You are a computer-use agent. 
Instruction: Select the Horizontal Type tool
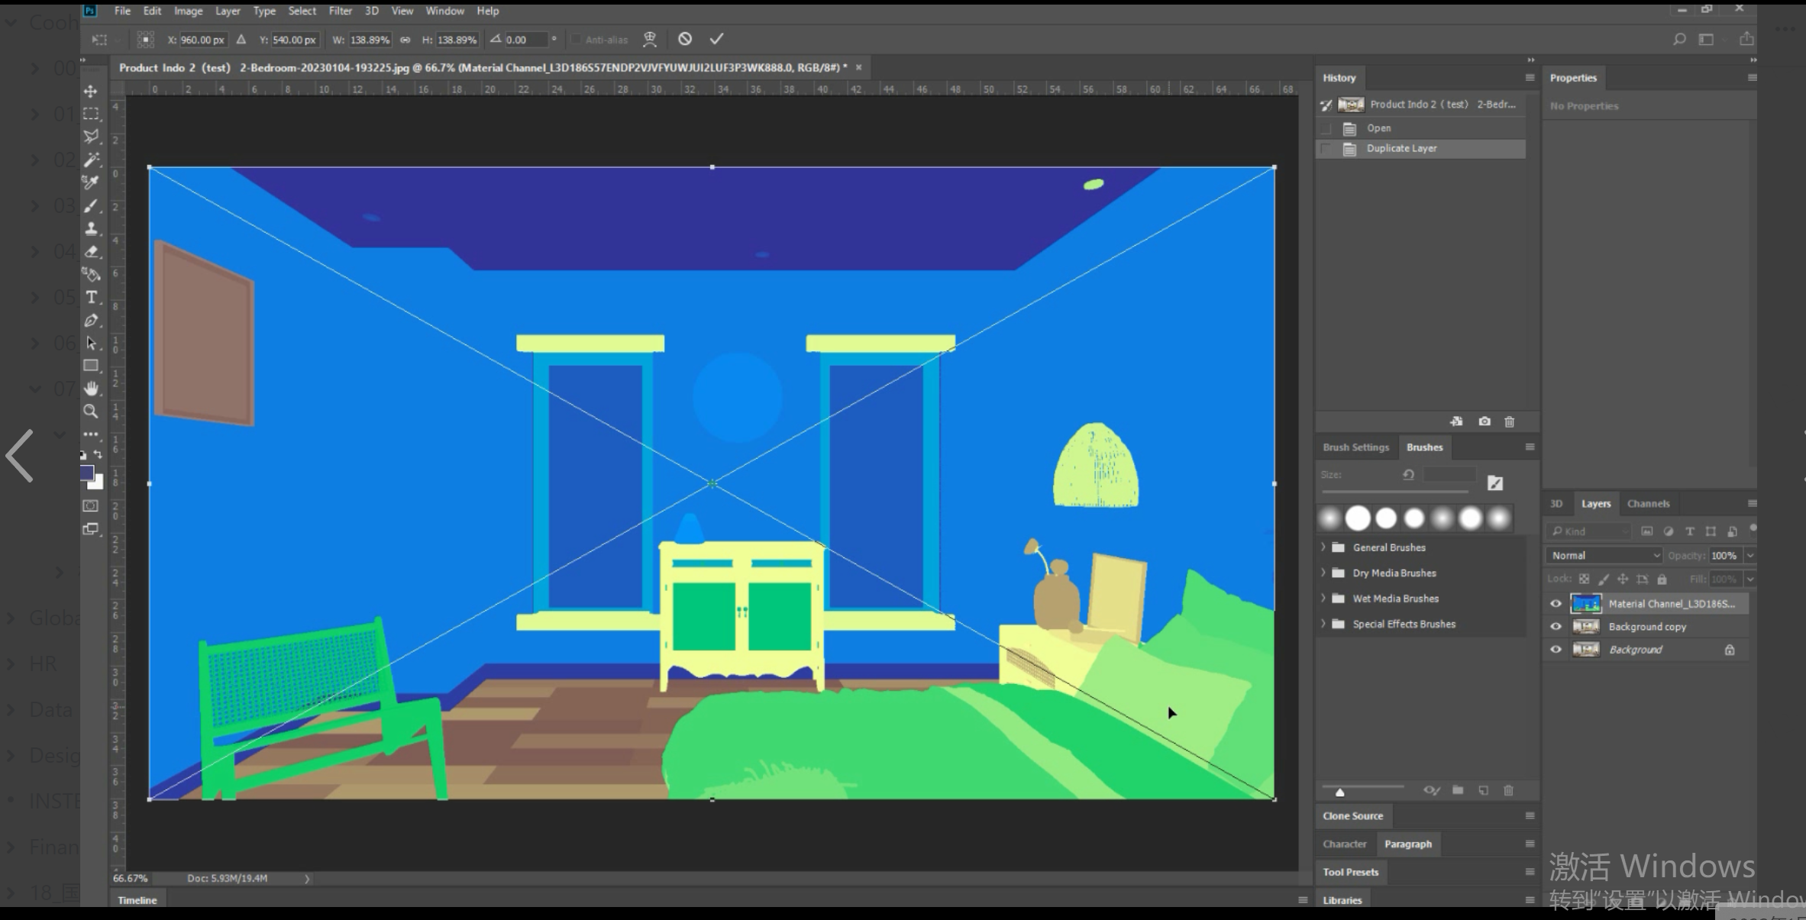(x=92, y=297)
